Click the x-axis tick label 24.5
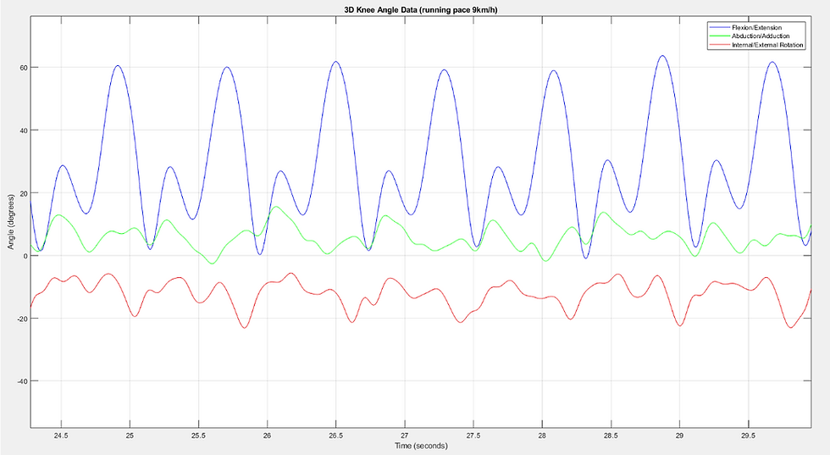830x455 pixels. coord(61,436)
